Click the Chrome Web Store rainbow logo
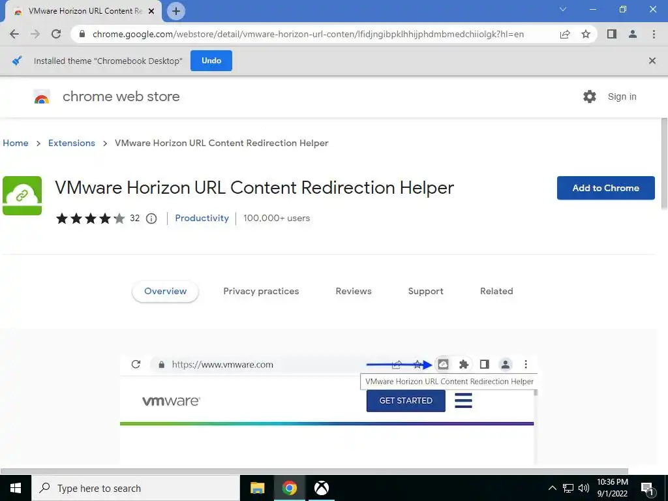 coord(42,97)
